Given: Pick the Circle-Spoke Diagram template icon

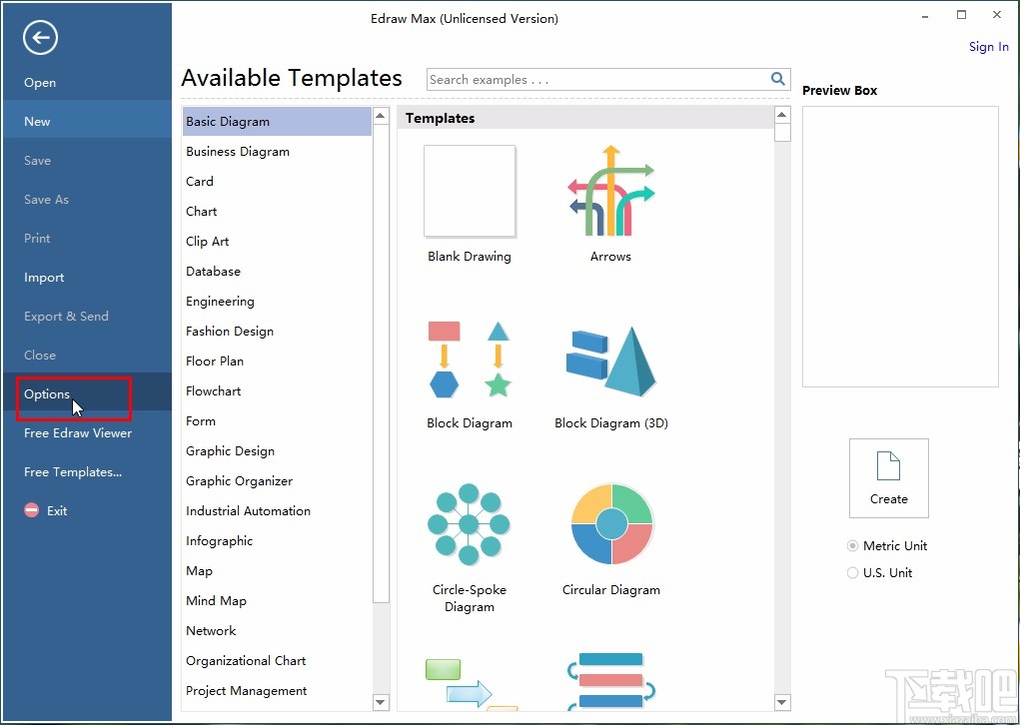Looking at the screenshot, I should pos(469,523).
